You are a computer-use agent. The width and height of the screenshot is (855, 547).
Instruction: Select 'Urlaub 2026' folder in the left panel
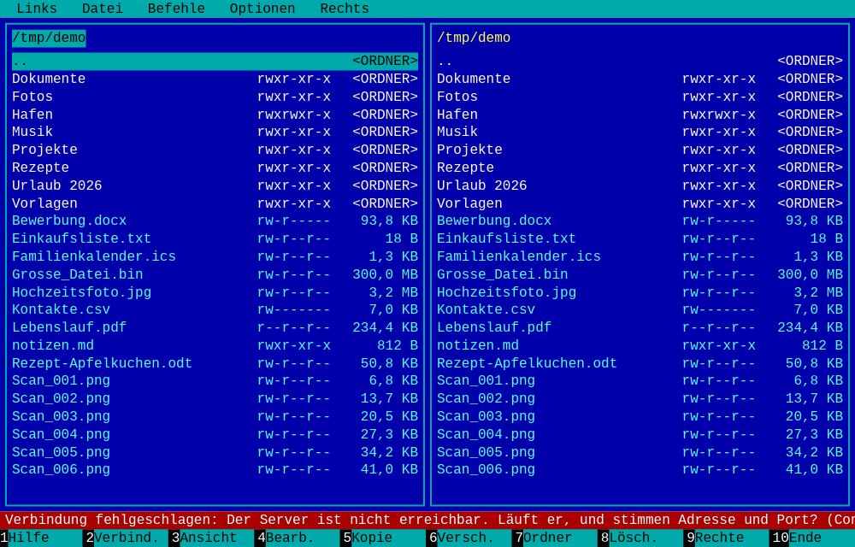click(x=215, y=185)
